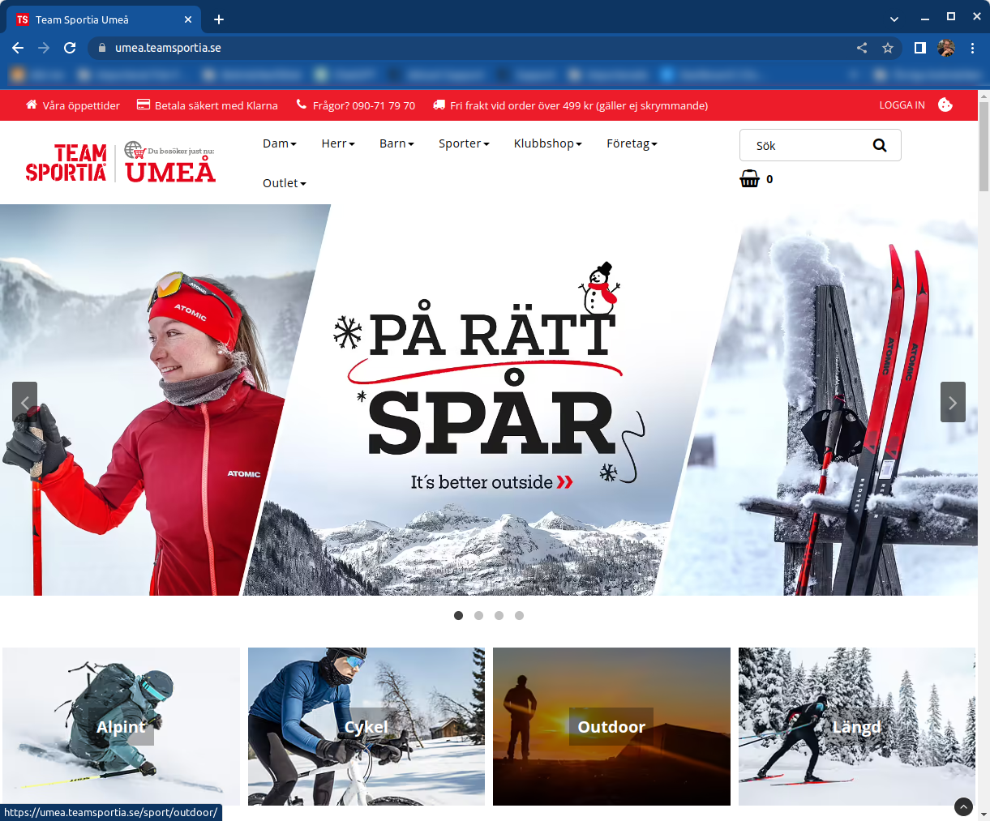
Task: Expand the Sporter navigation menu
Action: point(463,143)
